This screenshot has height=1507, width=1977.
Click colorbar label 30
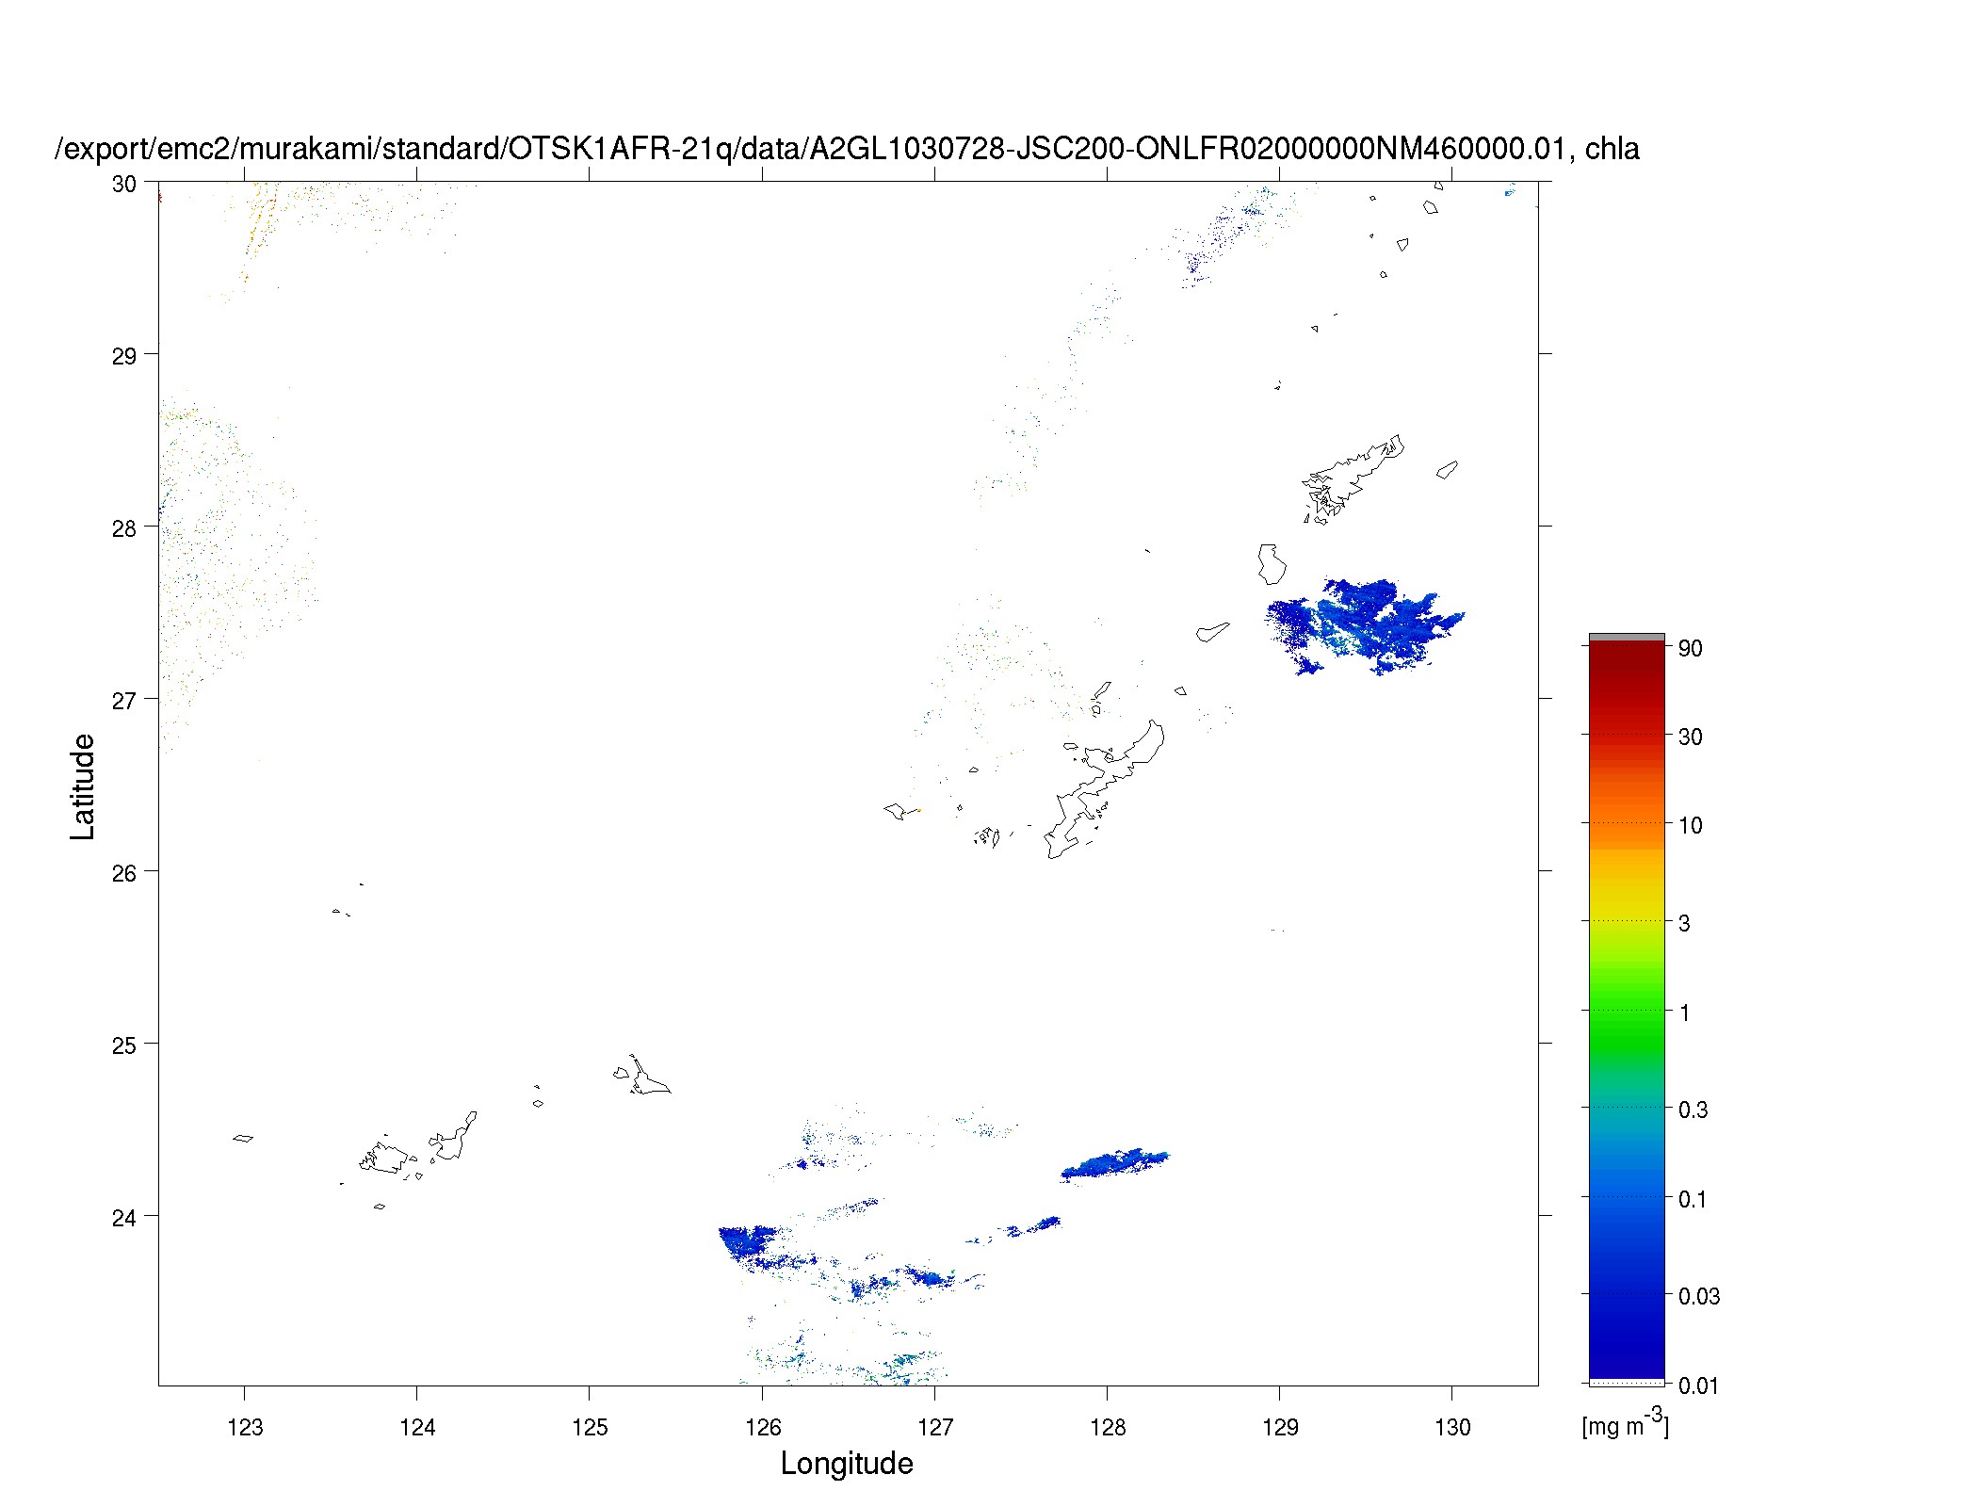1690,737
